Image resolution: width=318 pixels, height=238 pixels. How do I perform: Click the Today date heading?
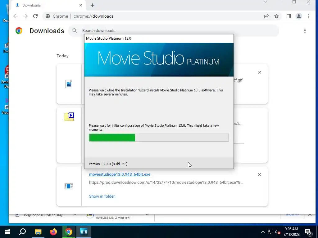[x=62, y=56]
